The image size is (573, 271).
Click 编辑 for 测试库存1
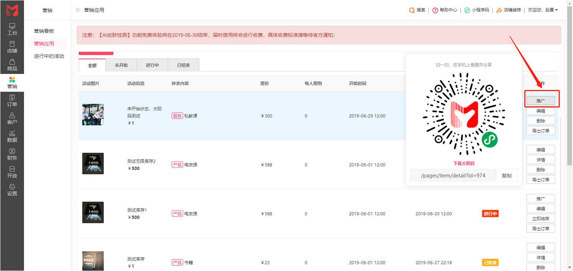pyautogui.click(x=541, y=208)
